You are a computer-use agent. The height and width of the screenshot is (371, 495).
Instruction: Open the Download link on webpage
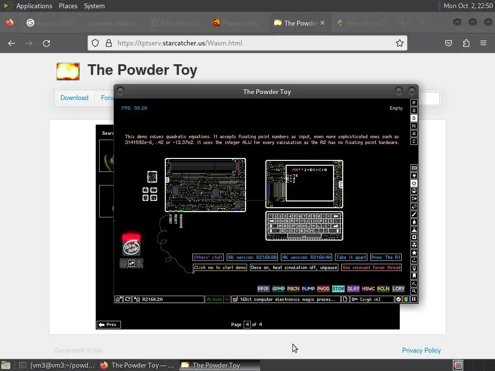coord(74,98)
